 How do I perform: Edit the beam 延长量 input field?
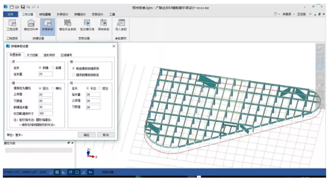point(45,74)
